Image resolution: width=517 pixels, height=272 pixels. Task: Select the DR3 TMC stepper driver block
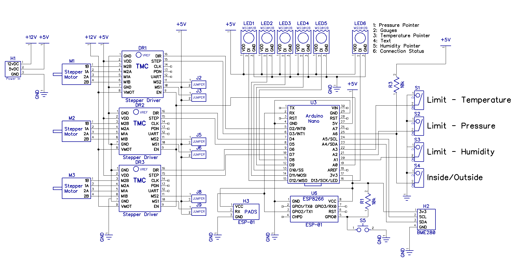[x=140, y=188]
